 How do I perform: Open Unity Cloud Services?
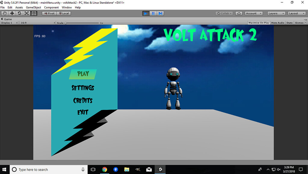(239, 13)
